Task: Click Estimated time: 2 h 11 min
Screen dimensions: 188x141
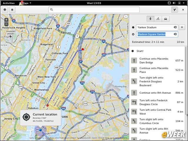Action: [148, 42]
